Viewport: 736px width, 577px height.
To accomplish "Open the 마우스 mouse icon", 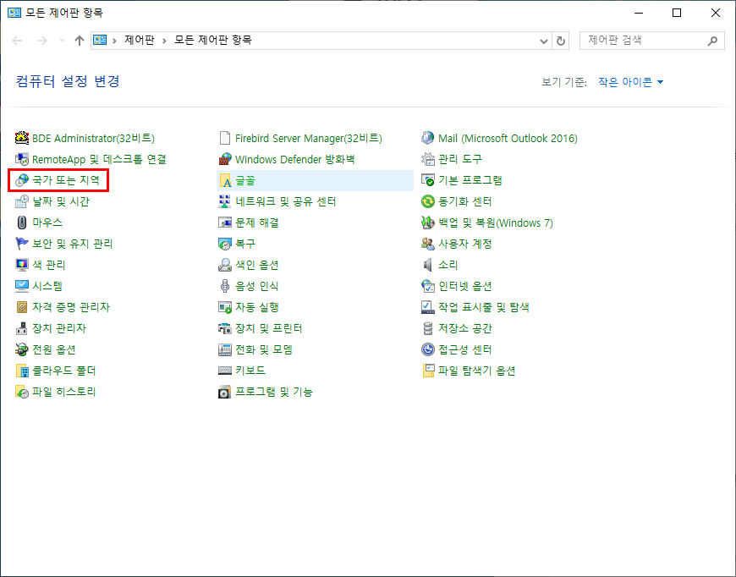I will point(22,223).
